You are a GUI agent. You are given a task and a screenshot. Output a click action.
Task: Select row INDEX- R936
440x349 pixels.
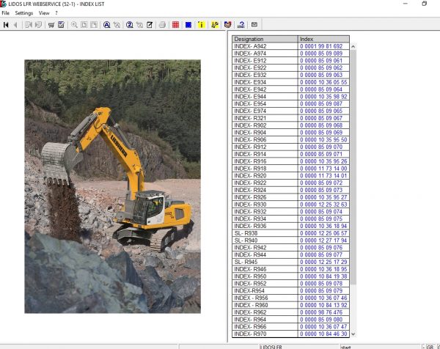290,226
